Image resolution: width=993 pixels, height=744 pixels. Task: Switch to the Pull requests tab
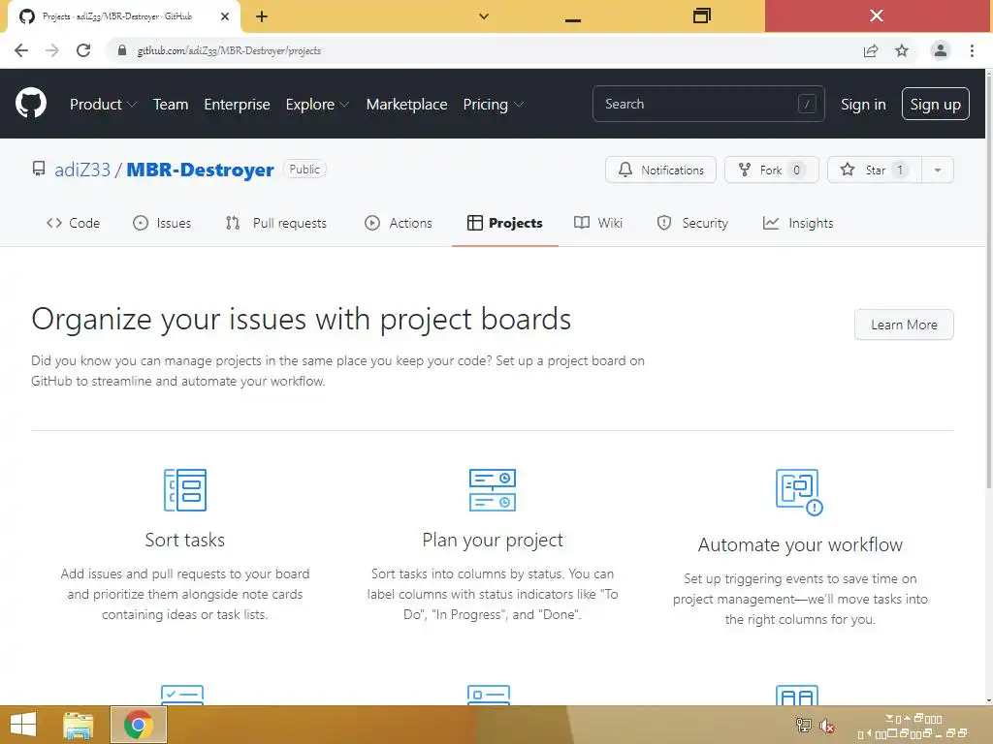[x=276, y=223]
